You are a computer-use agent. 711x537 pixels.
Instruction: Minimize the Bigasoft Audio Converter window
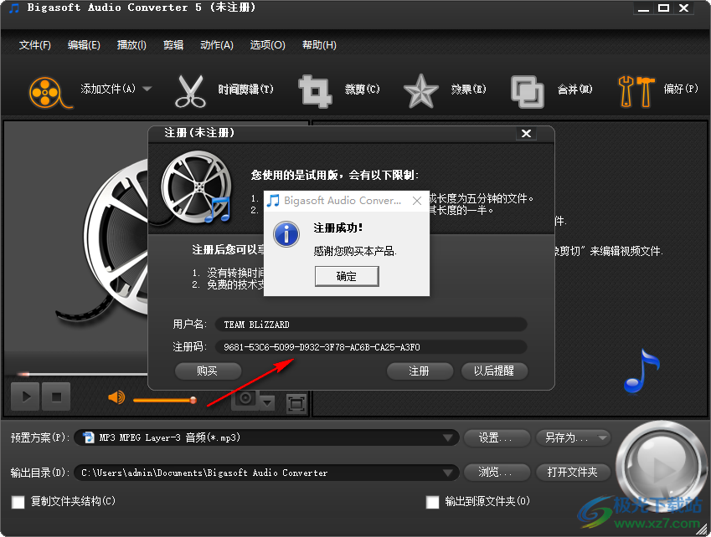[x=643, y=8]
